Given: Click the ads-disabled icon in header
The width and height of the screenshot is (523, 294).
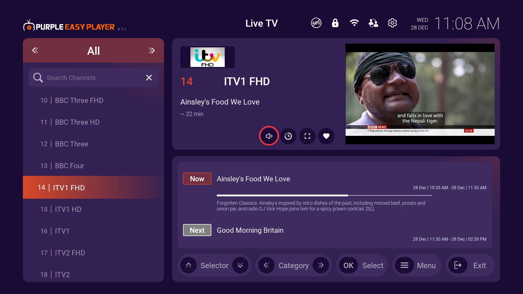Looking at the screenshot, I should [x=316, y=23].
